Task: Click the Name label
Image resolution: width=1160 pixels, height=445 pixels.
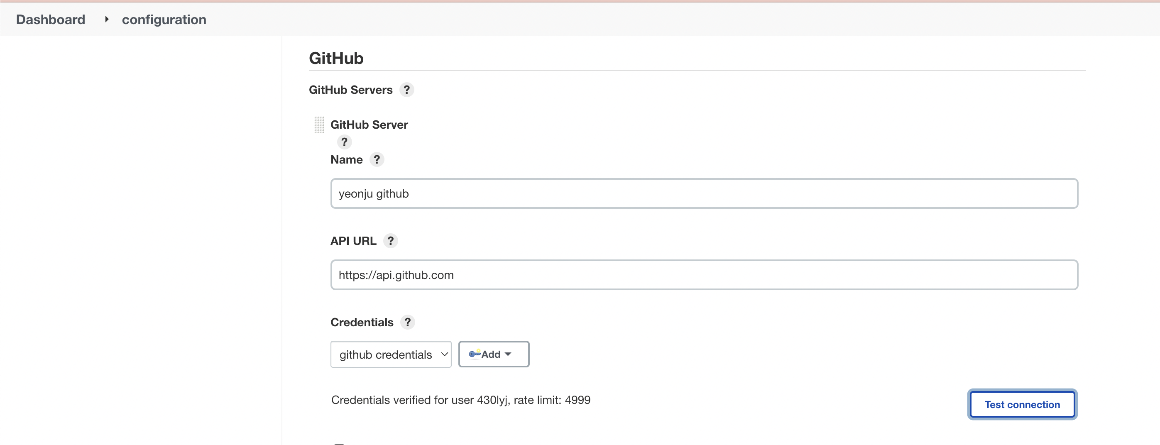Action: point(346,159)
